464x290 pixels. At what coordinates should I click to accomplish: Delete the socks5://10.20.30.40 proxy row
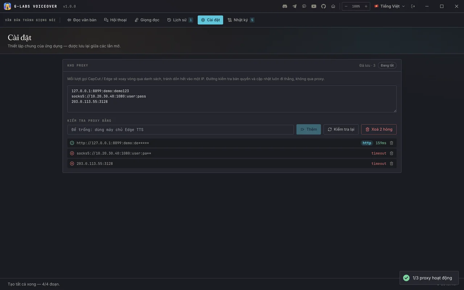click(391, 153)
